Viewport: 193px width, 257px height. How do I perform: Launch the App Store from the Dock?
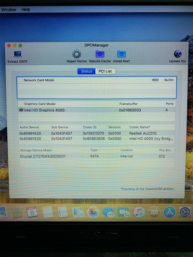coord(170,212)
